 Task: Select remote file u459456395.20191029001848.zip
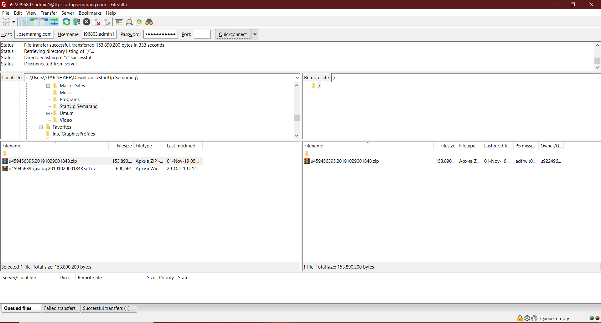tap(433, 161)
